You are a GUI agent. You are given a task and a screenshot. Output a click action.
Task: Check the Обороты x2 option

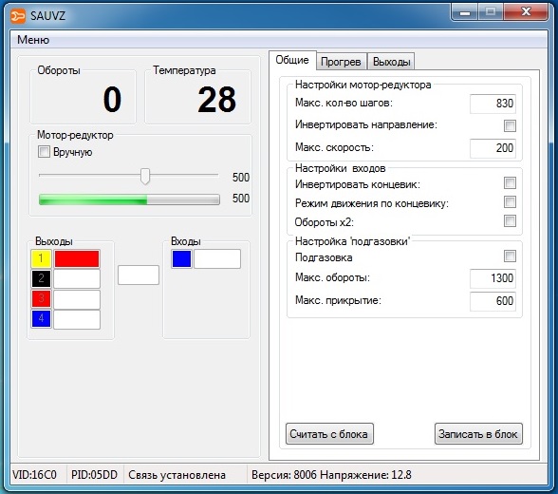510,220
